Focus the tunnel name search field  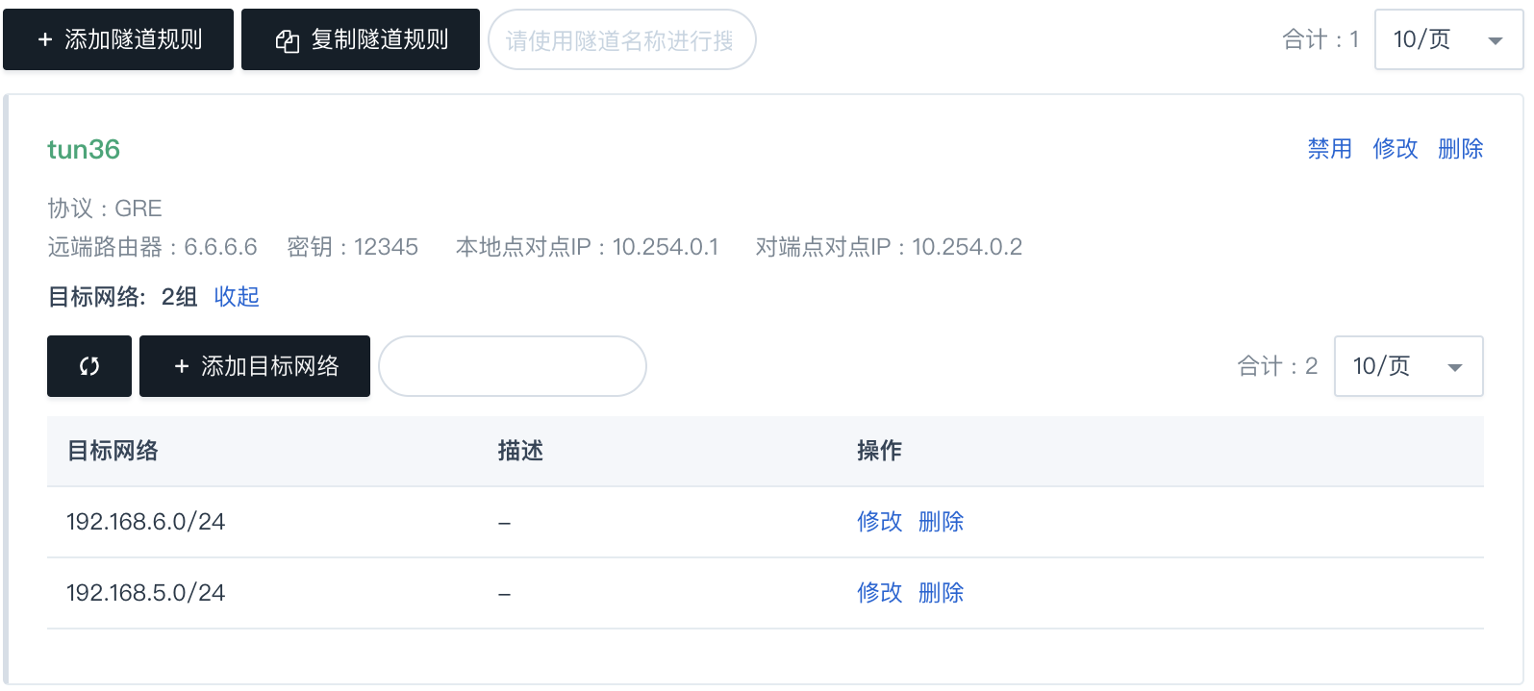pos(622,39)
